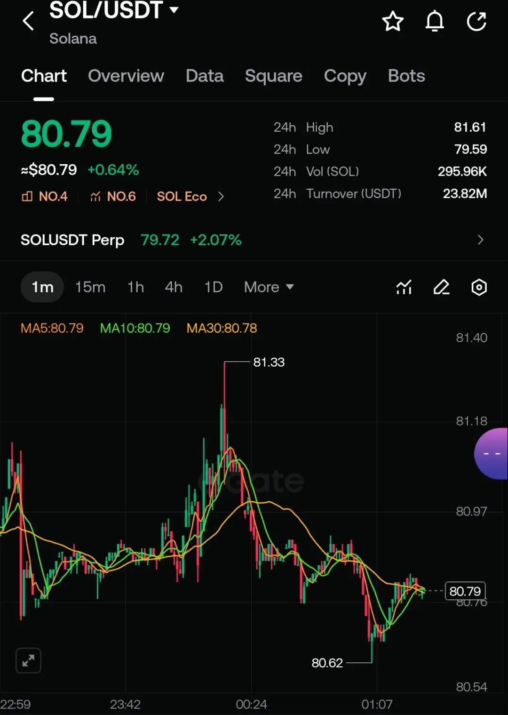Open the SOL/USDT pair selector dropdown
The width and height of the screenshot is (508, 715).
[x=114, y=10]
